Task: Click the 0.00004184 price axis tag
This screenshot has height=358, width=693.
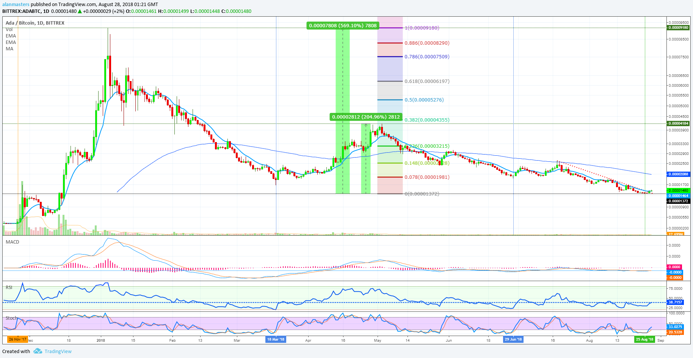Action: [x=678, y=124]
